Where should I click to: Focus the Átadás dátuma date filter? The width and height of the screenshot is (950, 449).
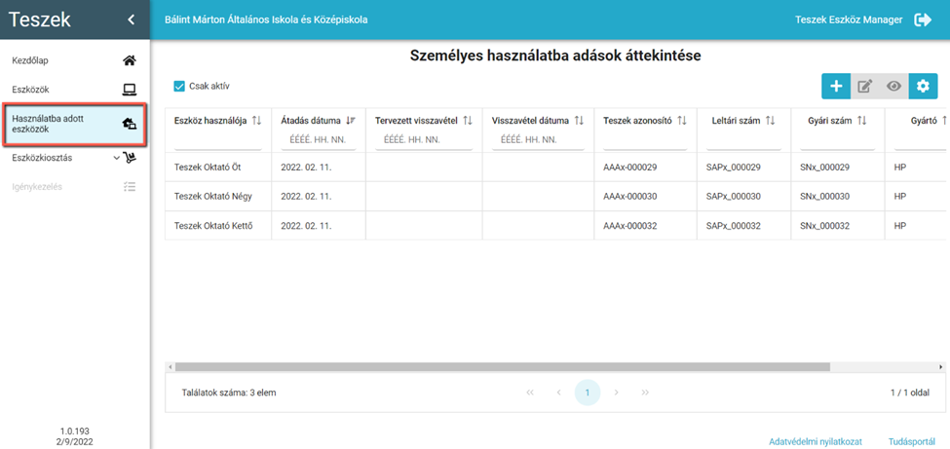(x=318, y=140)
